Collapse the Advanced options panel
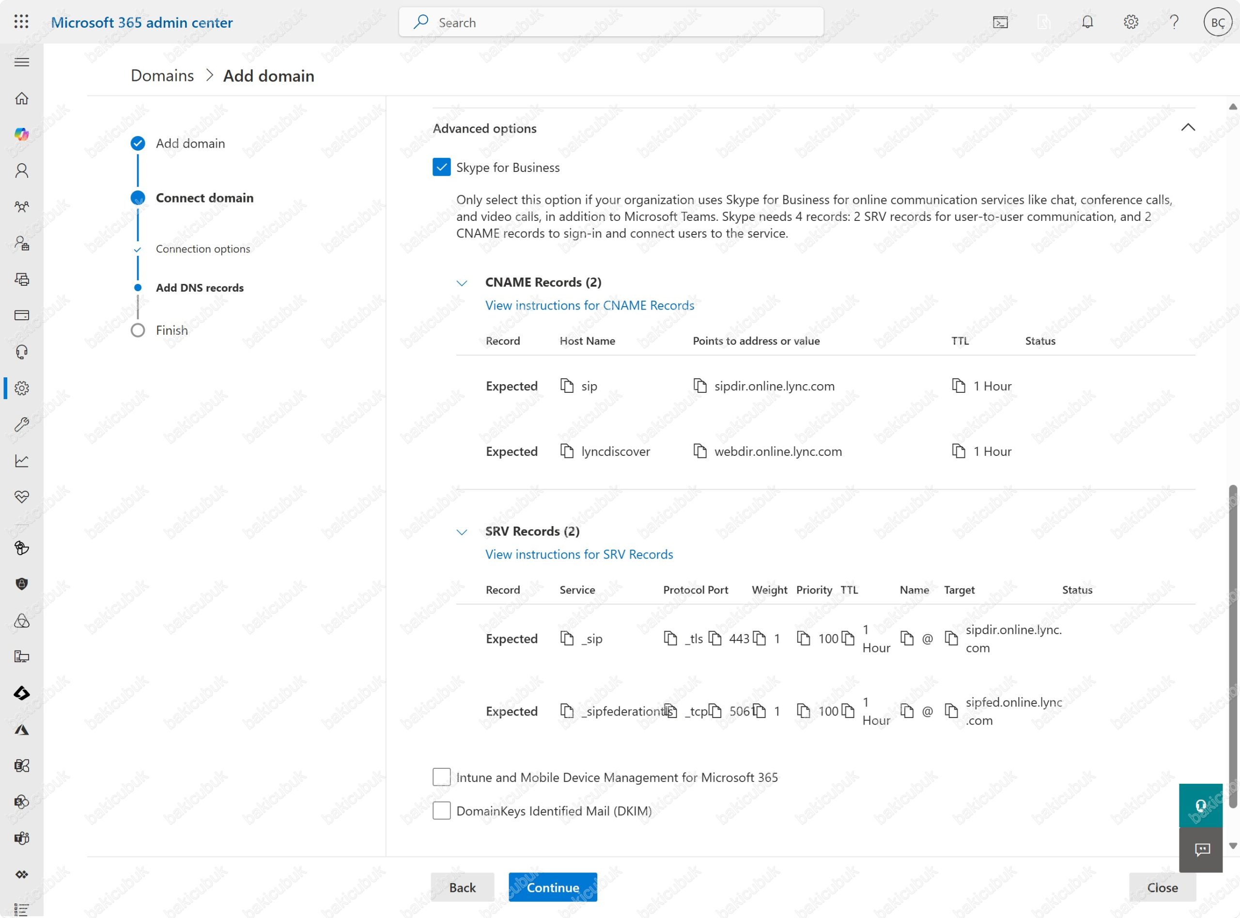This screenshot has height=918, width=1240. pos(1188,128)
